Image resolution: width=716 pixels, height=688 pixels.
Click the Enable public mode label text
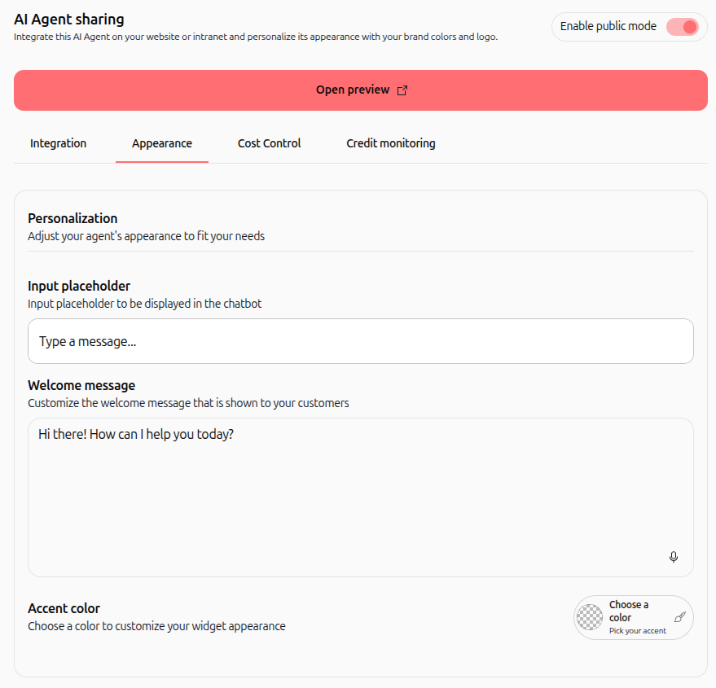click(608, 27)
